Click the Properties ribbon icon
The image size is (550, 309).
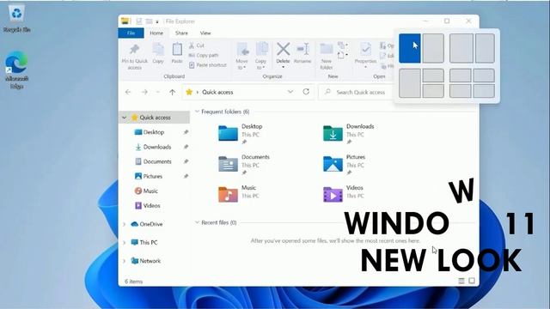tap(365, 50)
